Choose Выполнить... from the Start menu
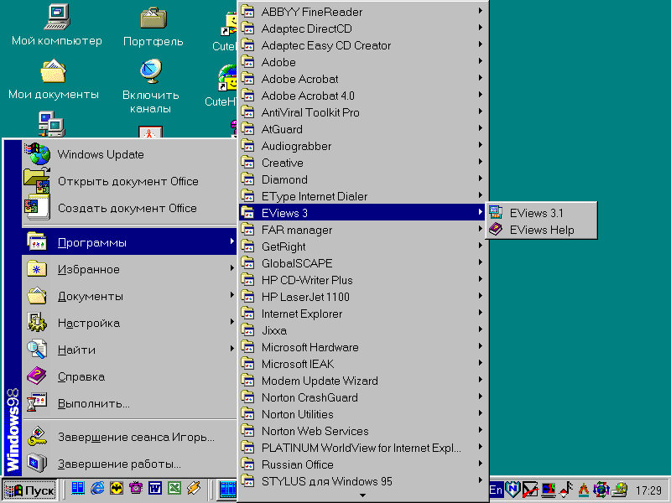The width and height of the screenshot is (671, 503). coord(129,403)
